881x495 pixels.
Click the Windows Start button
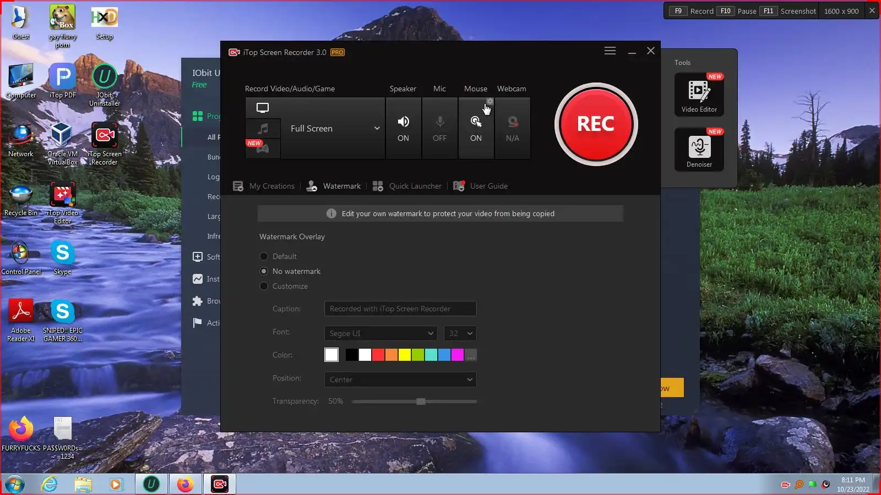pyautogui.click(x=15, y=484)
